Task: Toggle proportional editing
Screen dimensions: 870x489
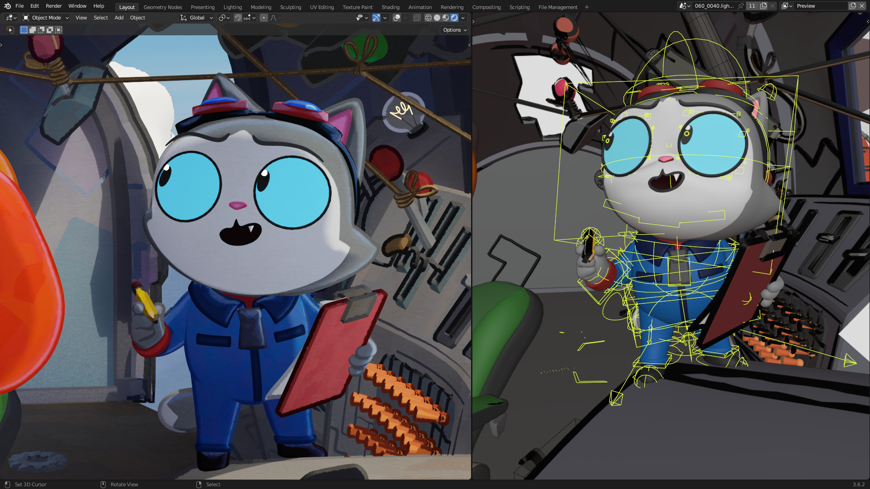Action: (264, 18)
